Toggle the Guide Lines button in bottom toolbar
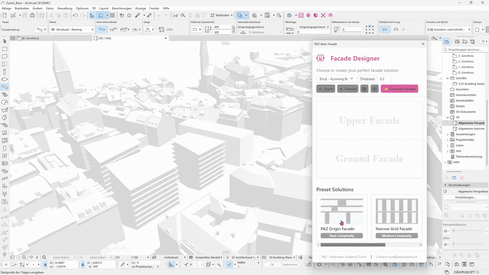This screenshot has width=489, height=275. coord(171,265)
